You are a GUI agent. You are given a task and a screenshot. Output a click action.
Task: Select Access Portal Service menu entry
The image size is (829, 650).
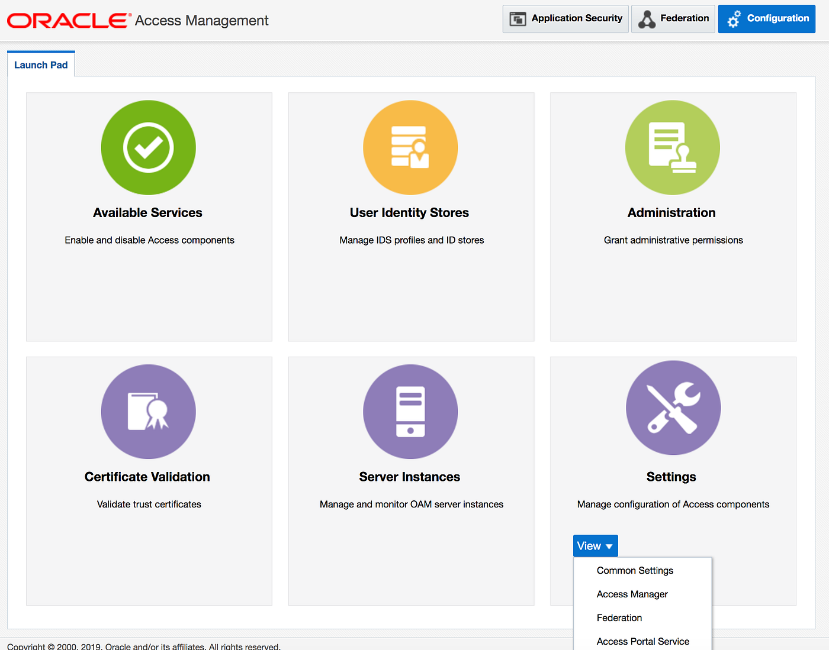[x=643, y=641]
